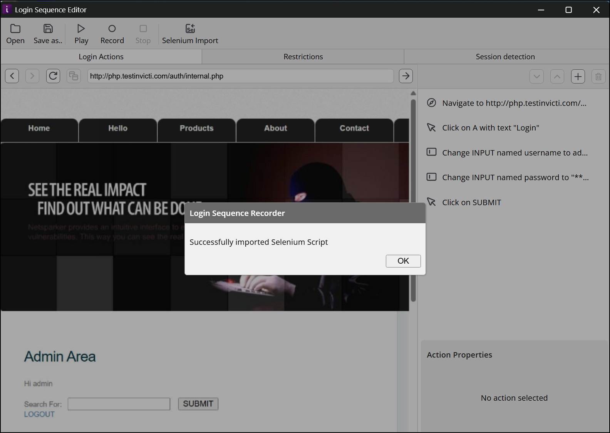Start recording with Record button

pyautogui.click(x=112, y=34)
